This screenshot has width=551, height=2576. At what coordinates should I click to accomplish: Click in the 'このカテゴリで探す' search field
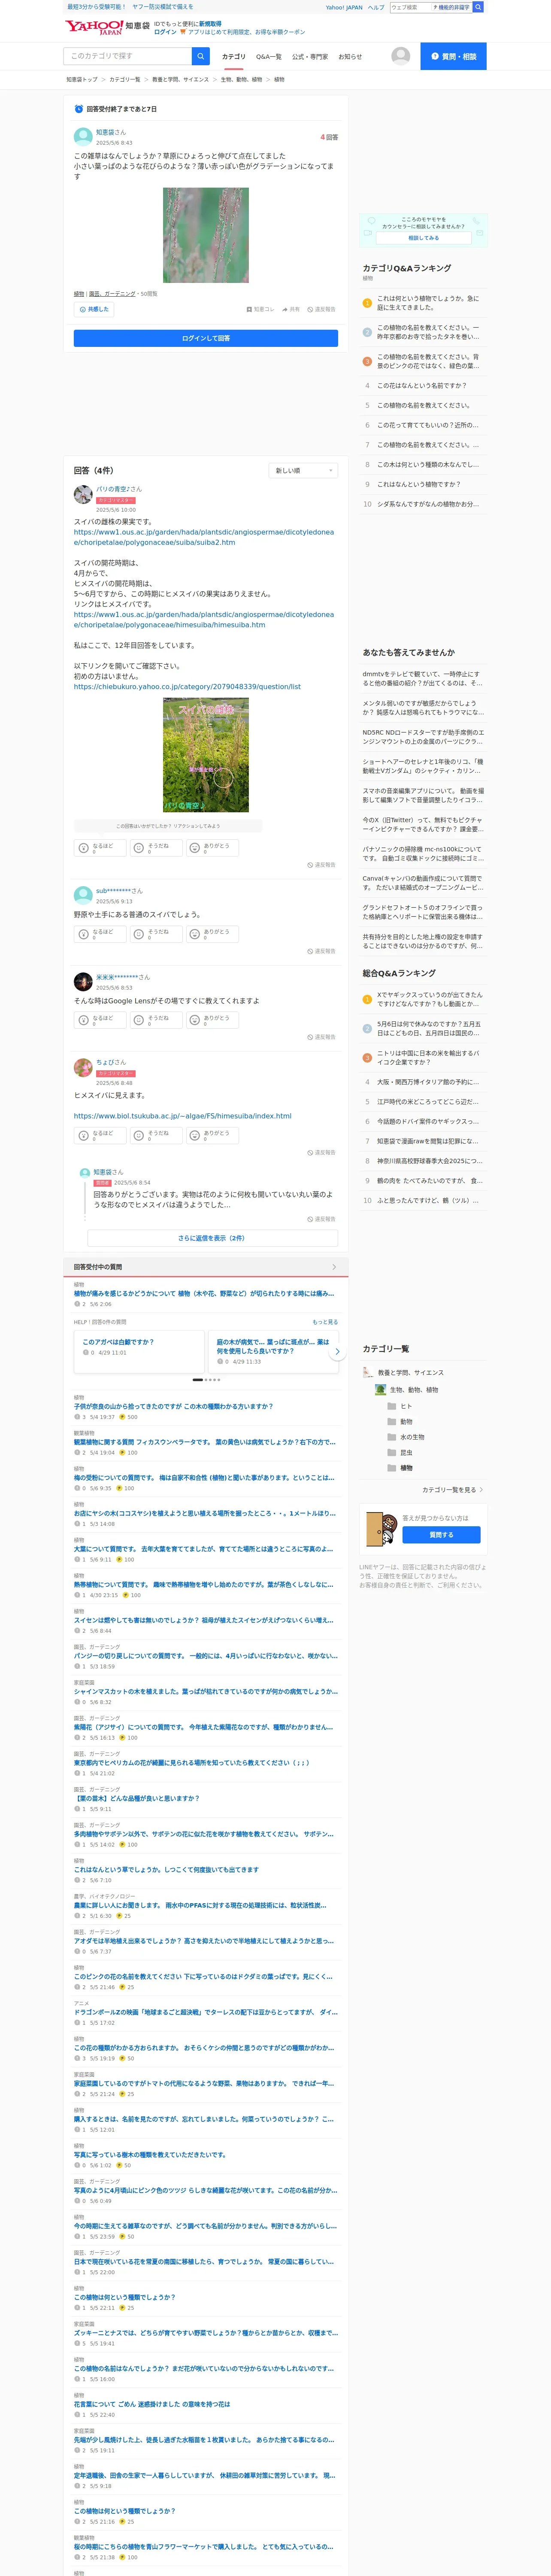pos(128,56)
